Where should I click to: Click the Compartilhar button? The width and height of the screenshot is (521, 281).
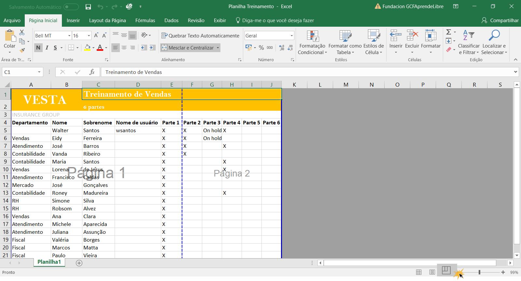click(500, 20)
